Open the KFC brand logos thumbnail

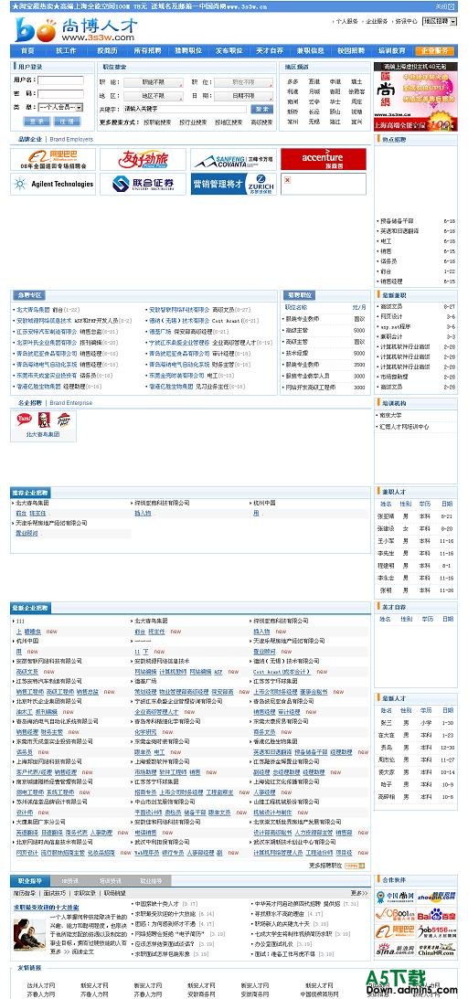43,420
